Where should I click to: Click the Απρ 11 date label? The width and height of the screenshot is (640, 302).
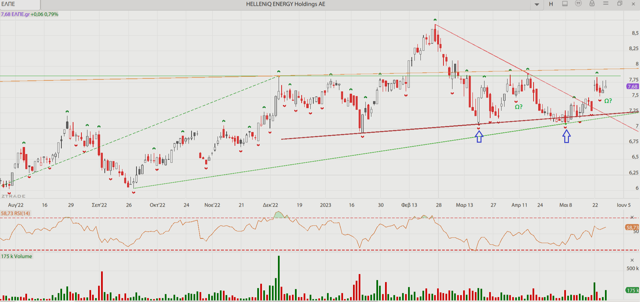(x=519, y=205)
